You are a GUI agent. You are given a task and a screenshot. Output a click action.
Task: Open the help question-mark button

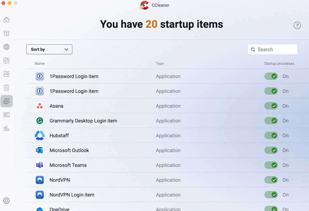tap(297, 25)
